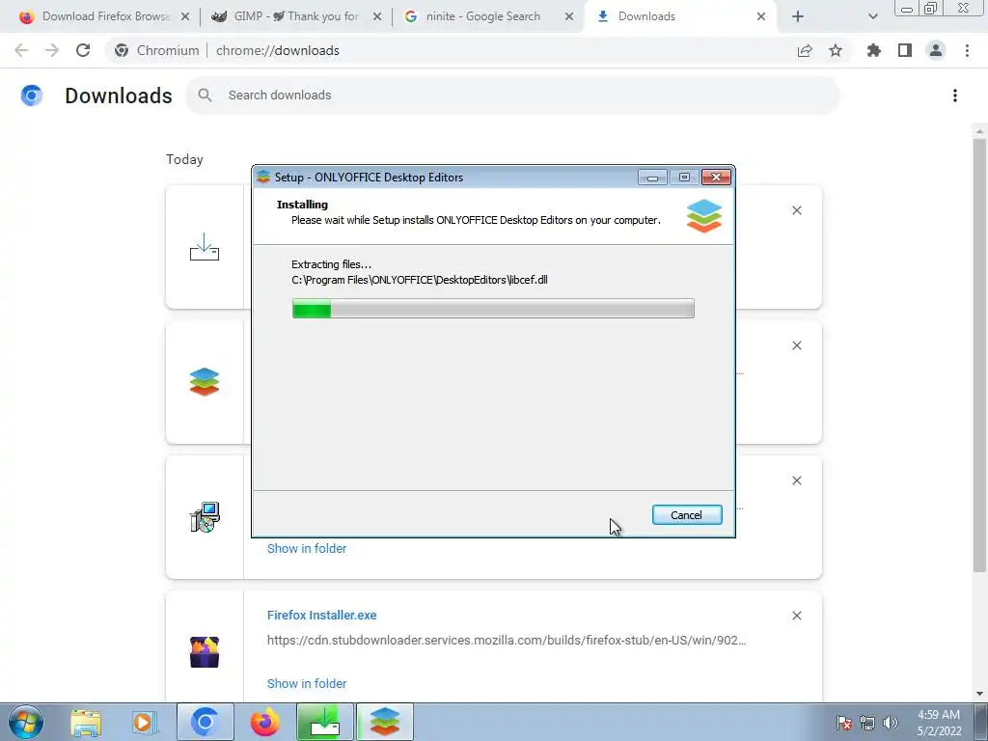This screenshot has width=988, height=741.
Task: Click the Firefox stubdownloader URL text
Action: [507, 641]
